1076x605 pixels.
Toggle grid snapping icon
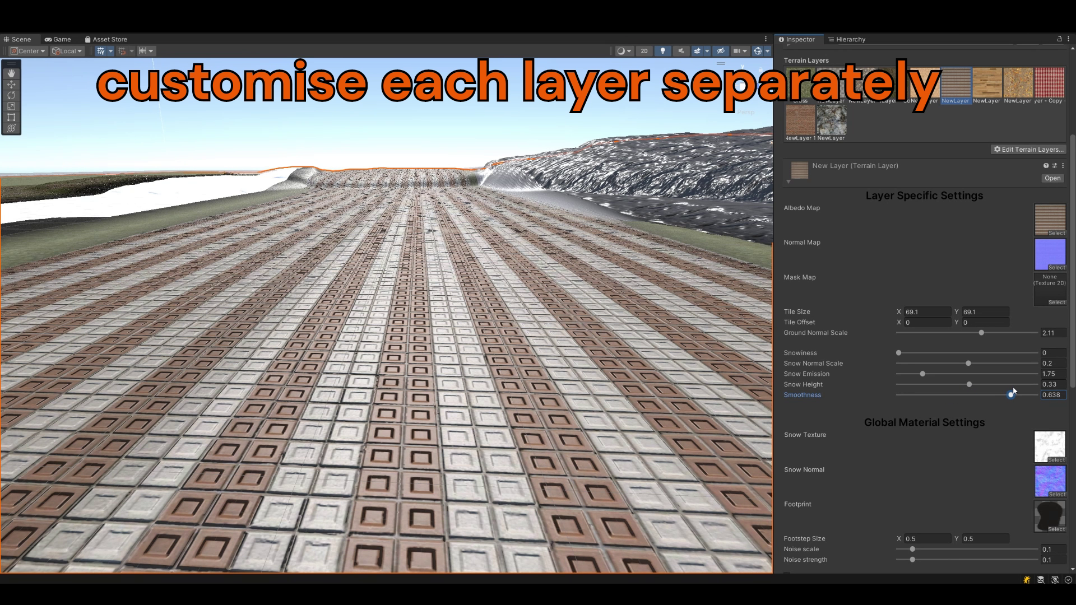coord(122,51)
